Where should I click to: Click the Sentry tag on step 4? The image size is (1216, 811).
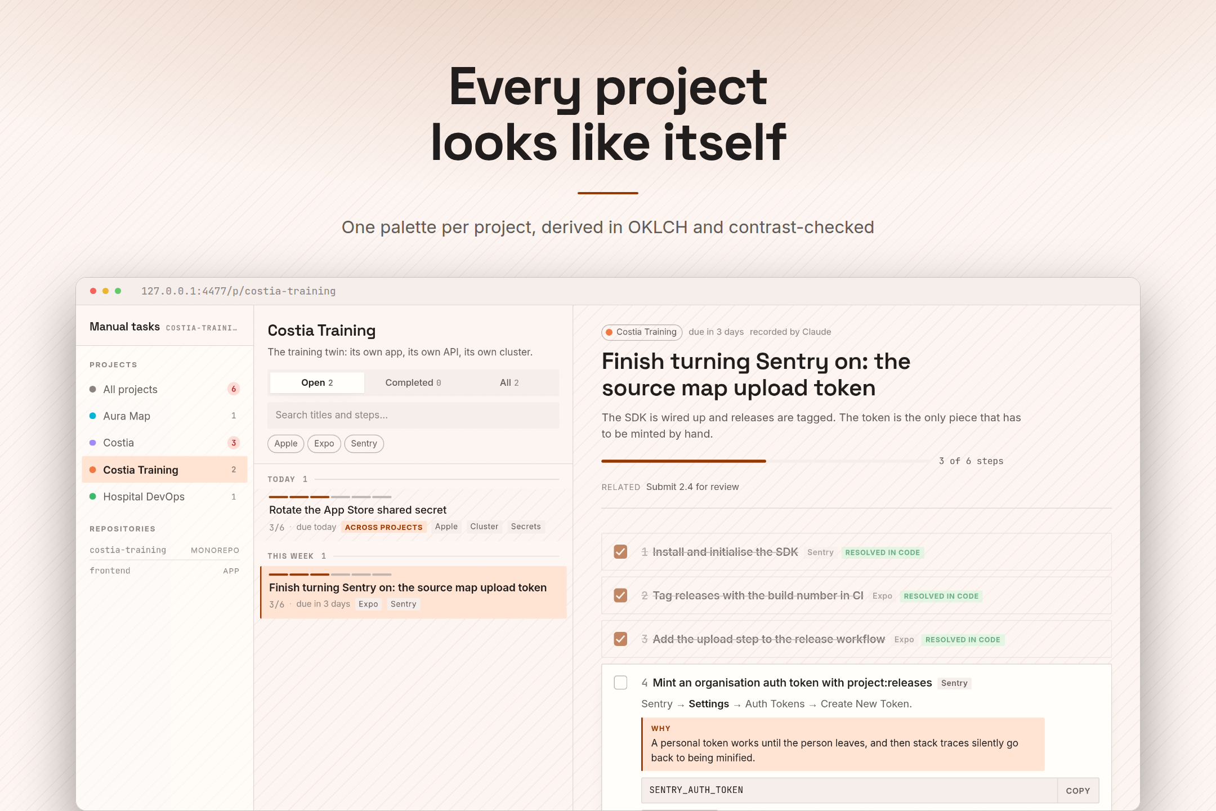(954, 683)
